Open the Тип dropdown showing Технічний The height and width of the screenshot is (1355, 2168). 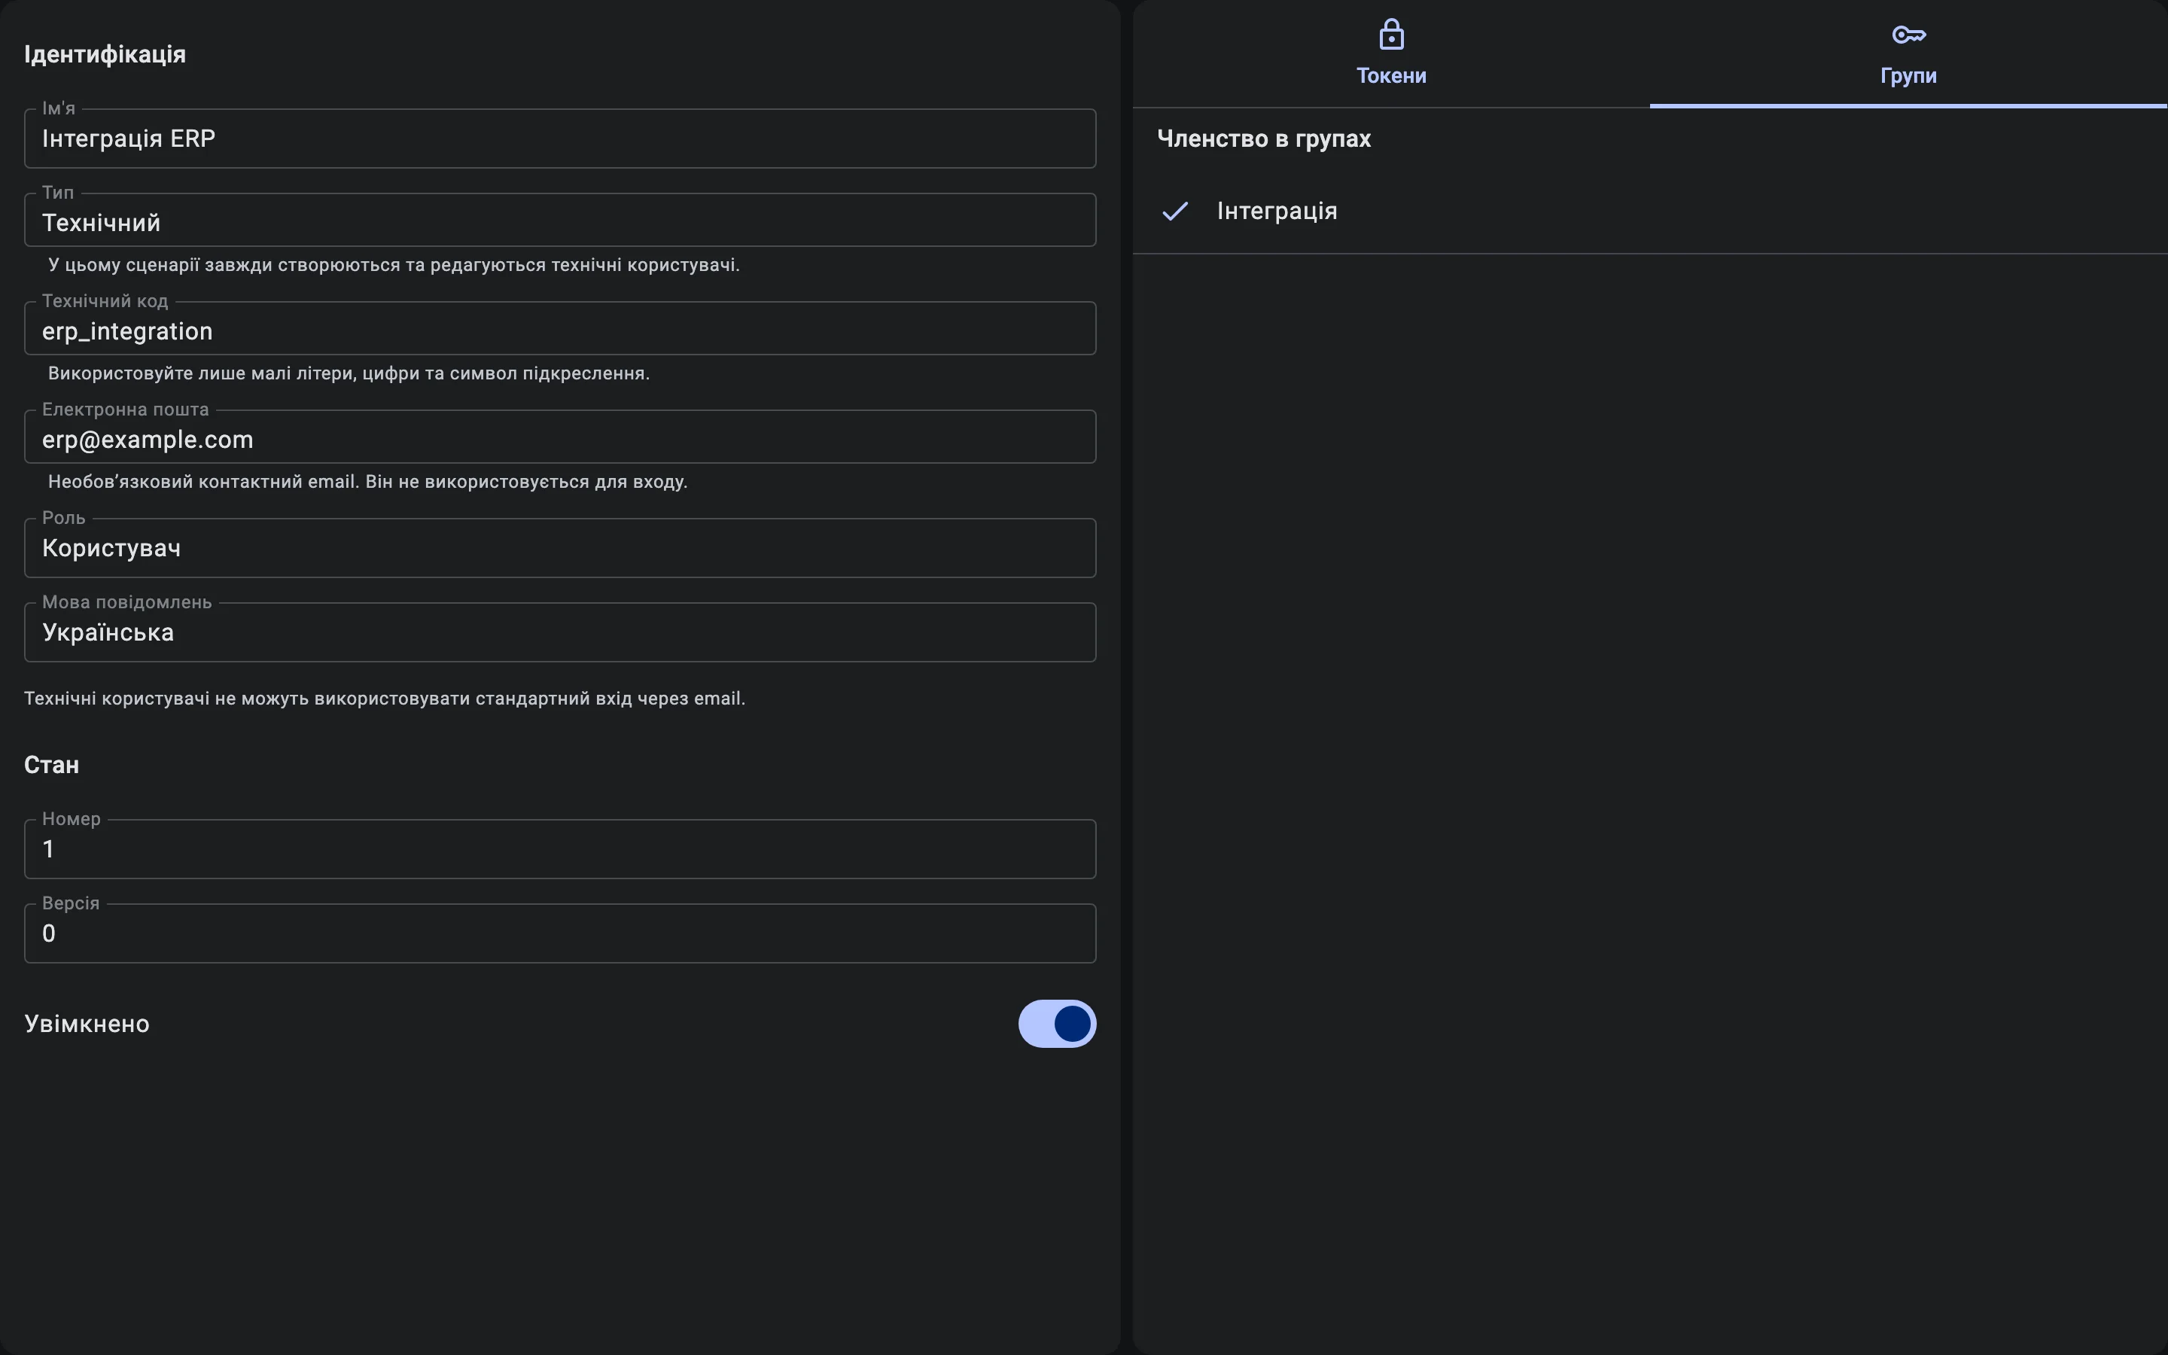point(560,220)
